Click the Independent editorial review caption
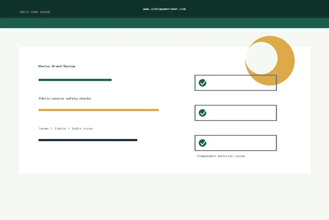 click(221, 156)
